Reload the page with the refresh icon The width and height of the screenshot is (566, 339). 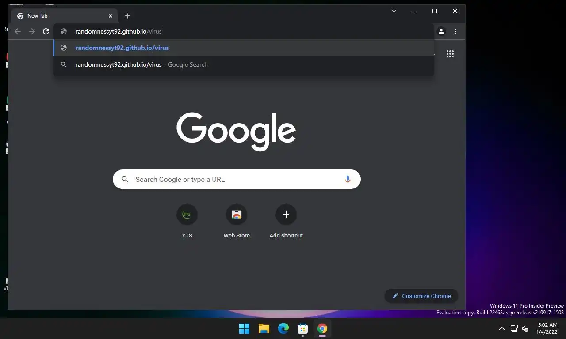pyautogui.click(x=46, y=31)
